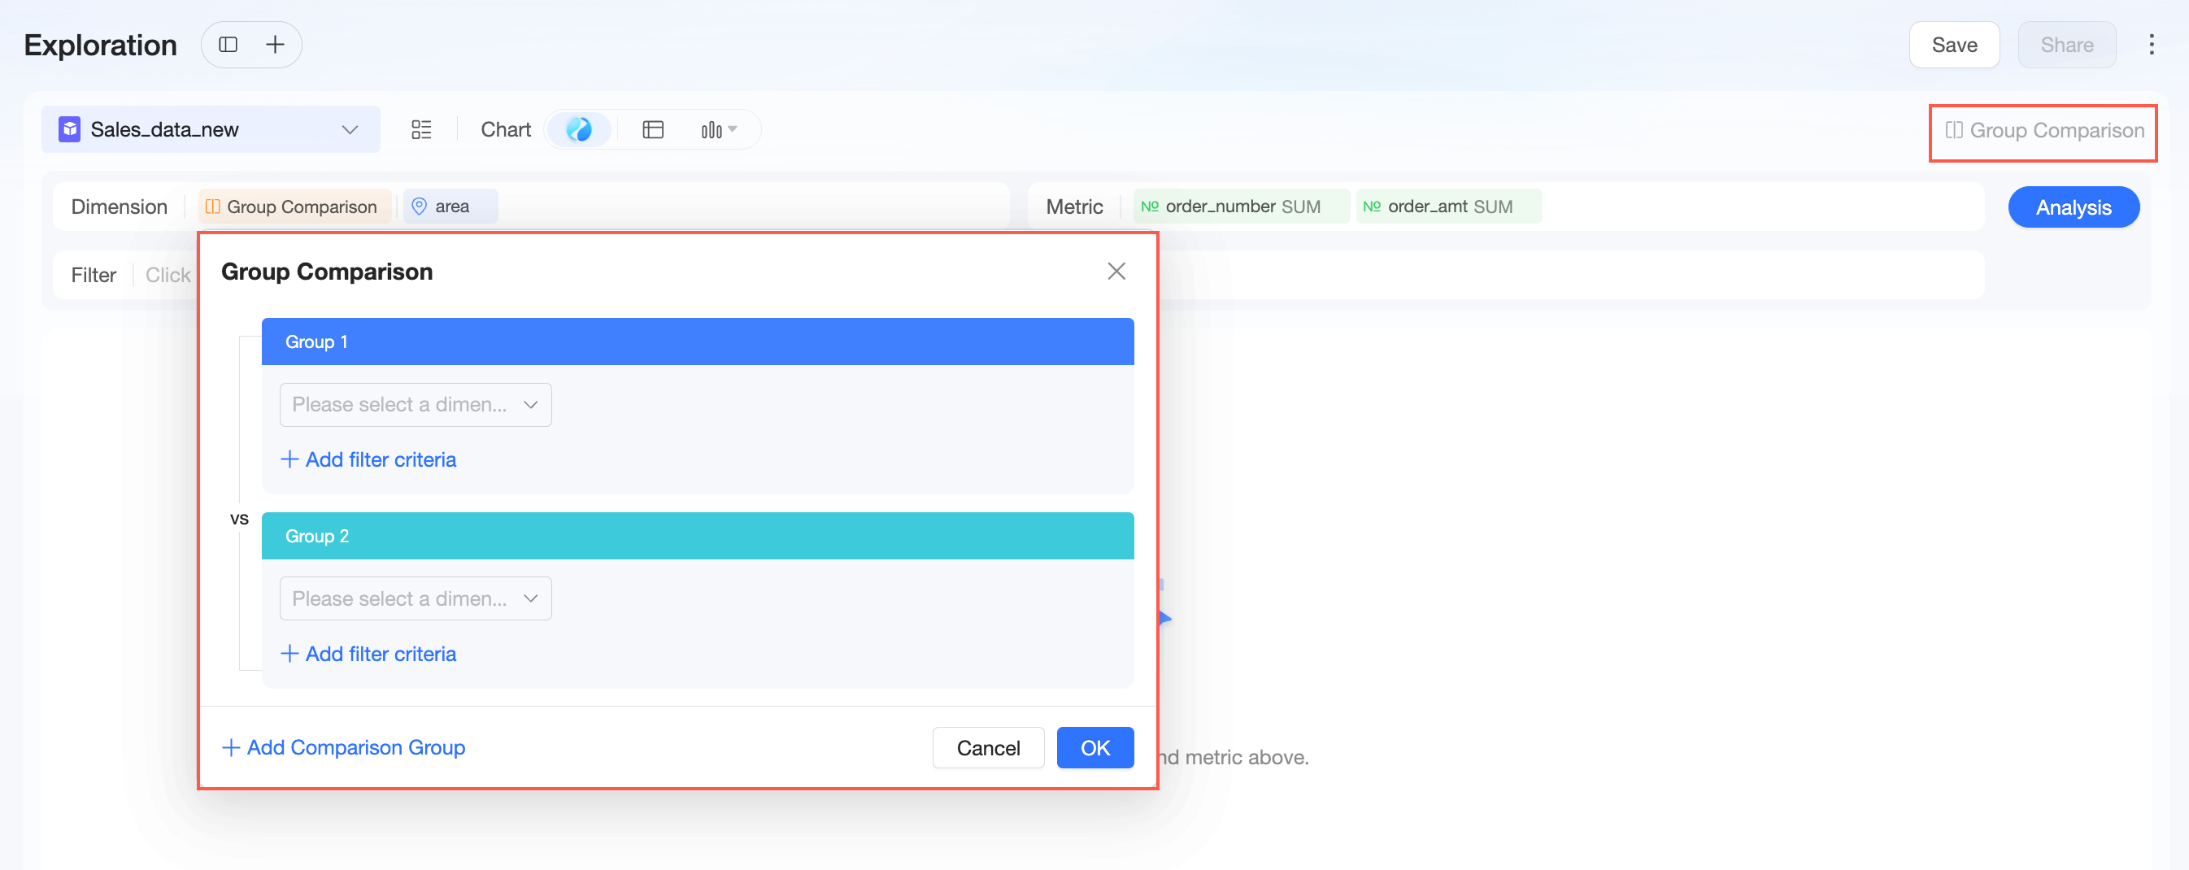Add a new exploration with plus icon
The height and width of the screenshot is (870, 2189).
(275, 44)
